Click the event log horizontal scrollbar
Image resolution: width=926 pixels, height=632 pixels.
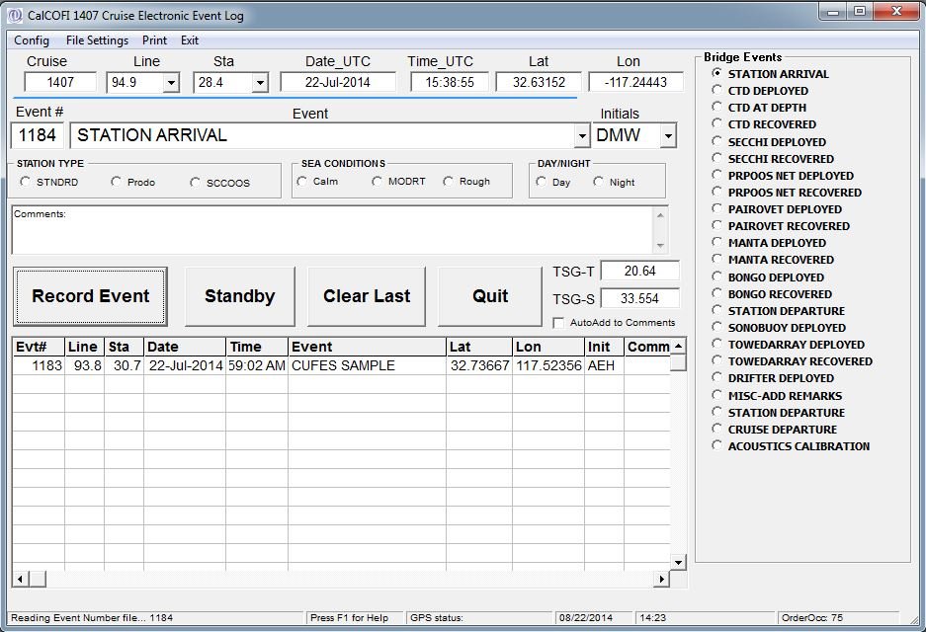tap(336, 579)
